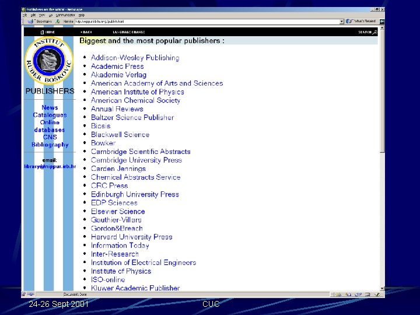420x315 pixels.
Task: Click the vertical scrollbar thumb
Action: click(382, 91)
